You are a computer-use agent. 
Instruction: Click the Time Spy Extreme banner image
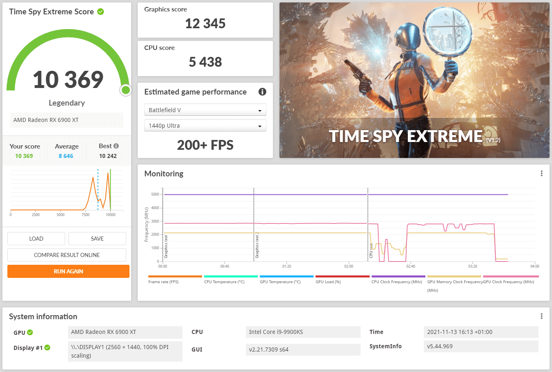[x=414, y=80]
